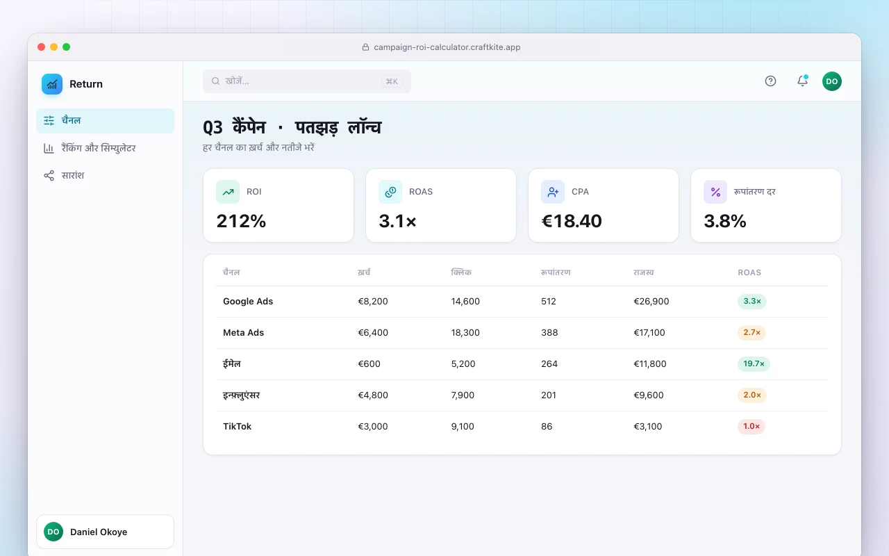Click the Return app logo icon
Viewport: 889px width, 556px height.
[x=52, y=84]
